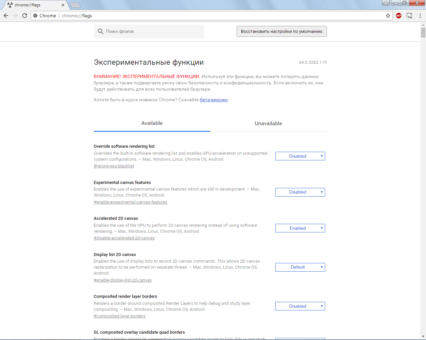Switch to the Unavailable tab

point(268,124)
